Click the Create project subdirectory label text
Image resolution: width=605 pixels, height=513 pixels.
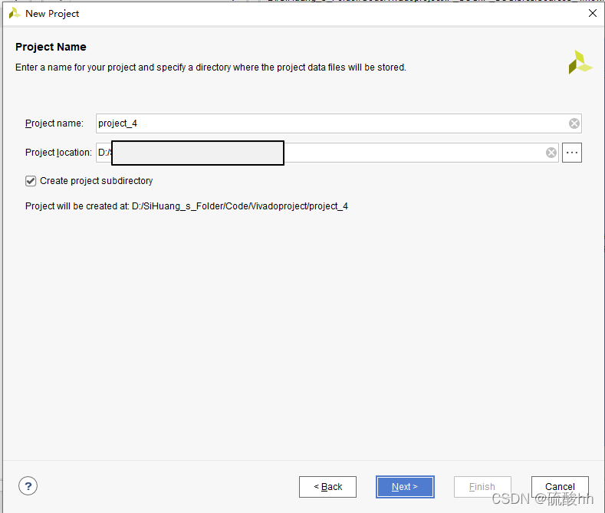coord(96,181)
